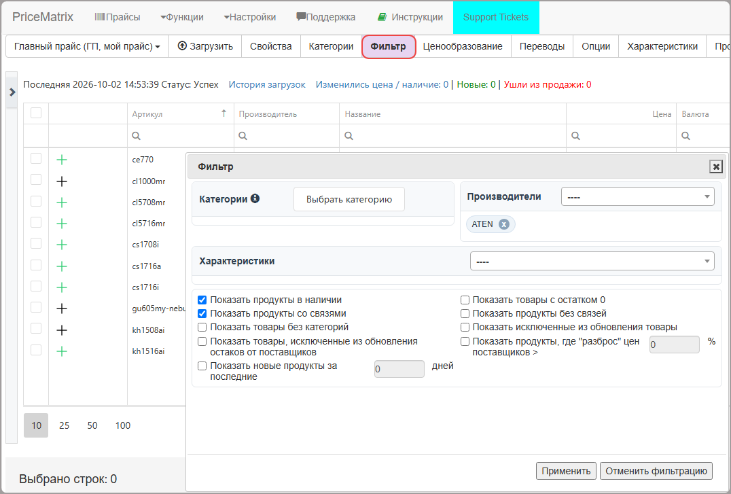Click Выбрать категорию button

click(x=349, y=199)
